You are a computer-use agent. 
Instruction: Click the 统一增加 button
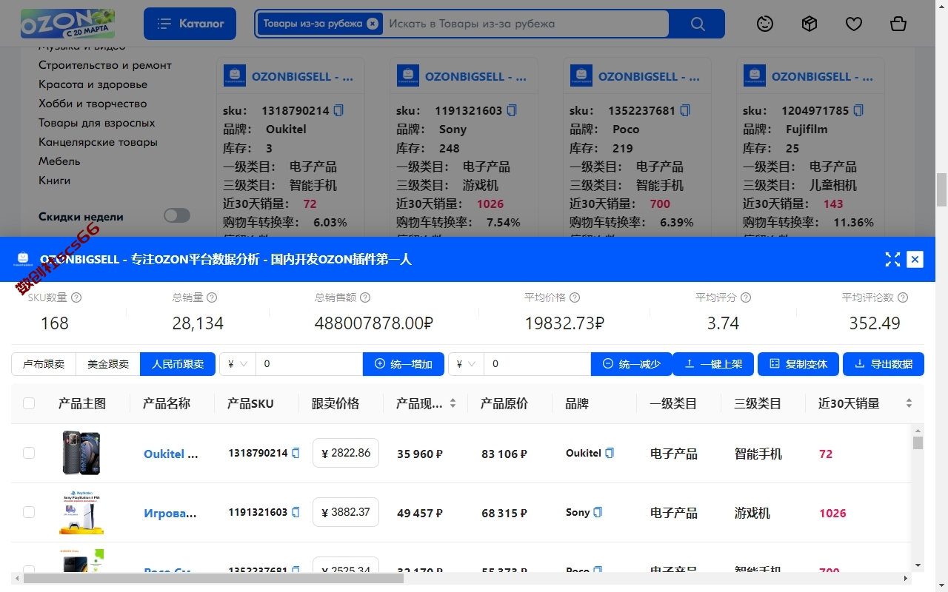404,364
